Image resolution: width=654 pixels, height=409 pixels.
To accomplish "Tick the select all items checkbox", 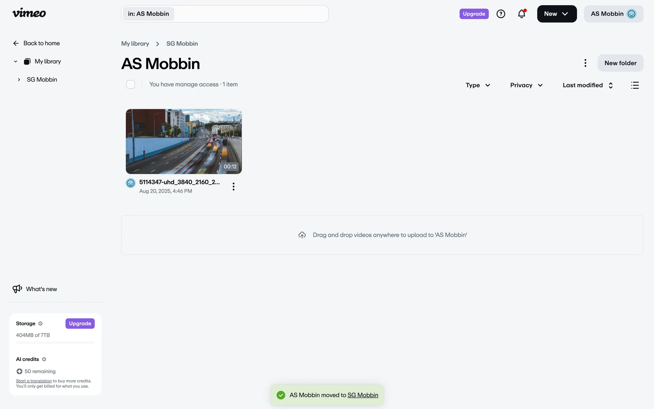I will coord(130,84).
